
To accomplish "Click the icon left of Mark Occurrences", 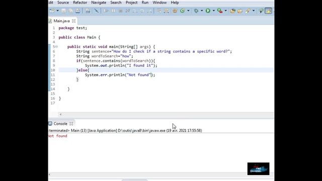I will click(x=261, y=11).
